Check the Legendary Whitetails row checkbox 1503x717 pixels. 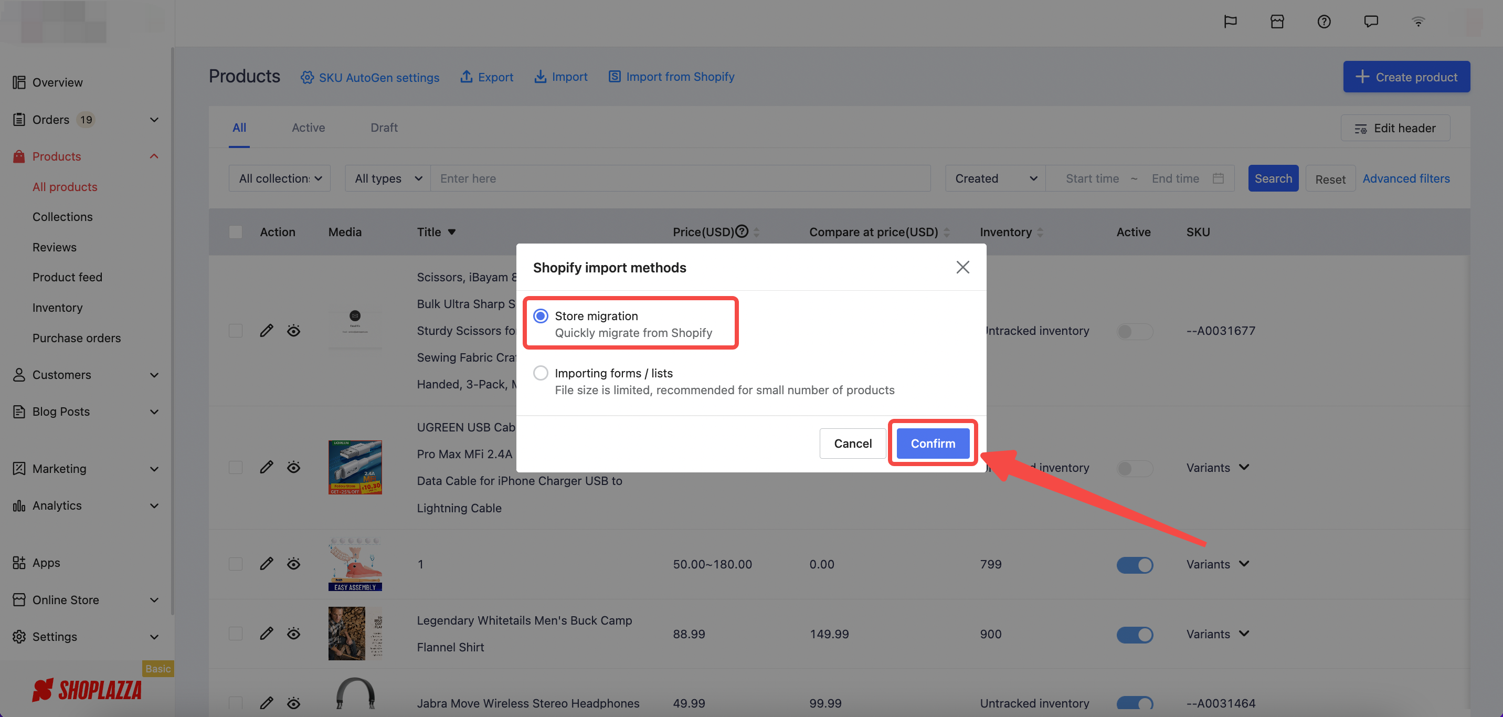236,634
